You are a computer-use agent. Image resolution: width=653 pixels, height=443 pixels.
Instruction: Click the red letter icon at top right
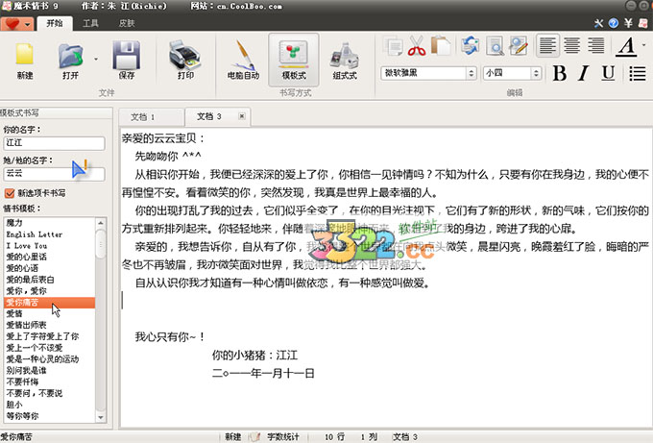(x=643, y=23)
